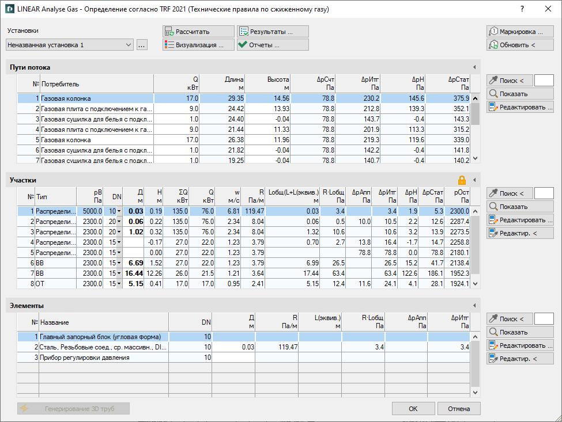Select flow path 1 Газовая колонка
This screenshot has height=422, width=562.
pyautogui.click(x=244, y=98)
